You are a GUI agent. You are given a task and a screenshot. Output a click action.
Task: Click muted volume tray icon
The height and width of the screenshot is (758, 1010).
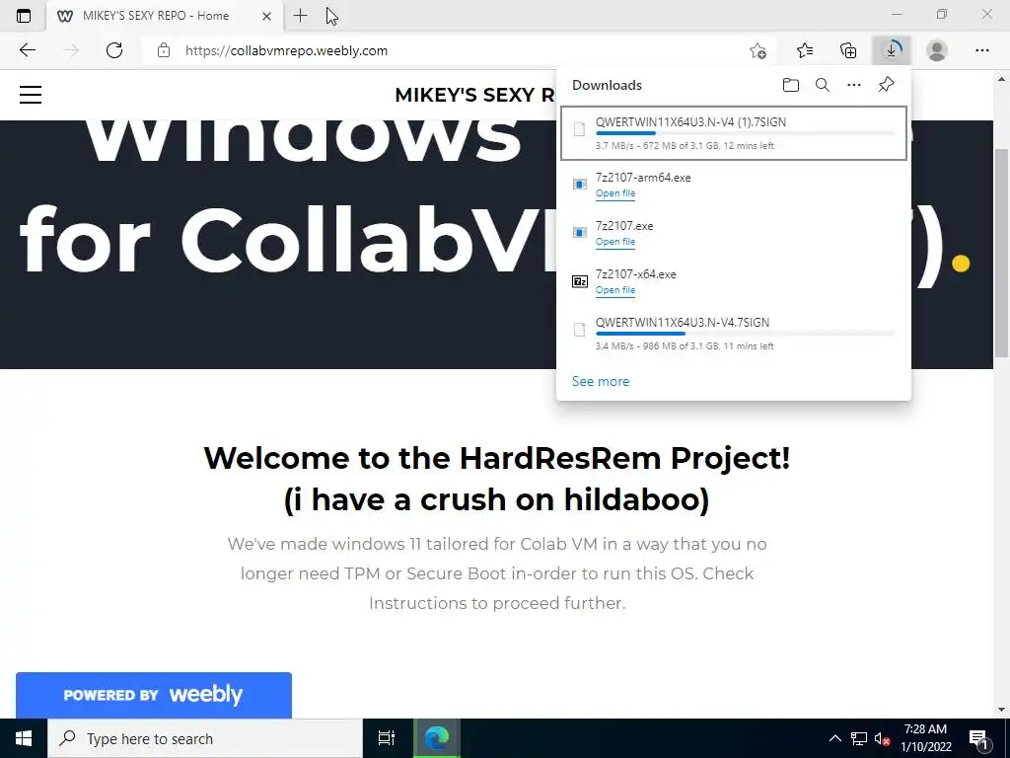(x=882, y=738)
